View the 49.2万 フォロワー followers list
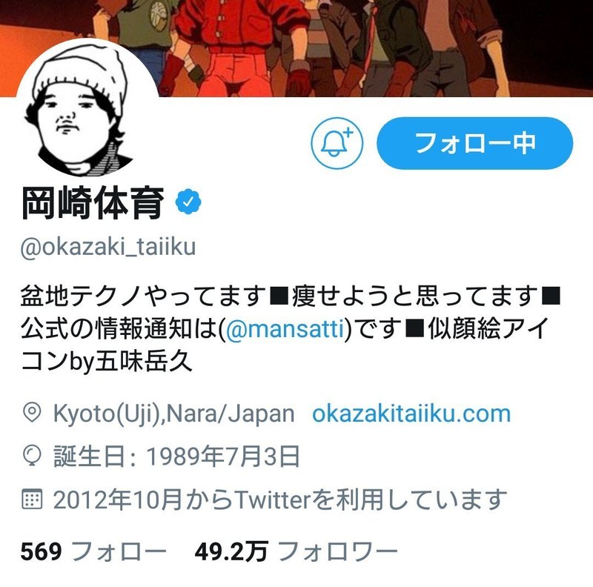 [x=296, y=551]
